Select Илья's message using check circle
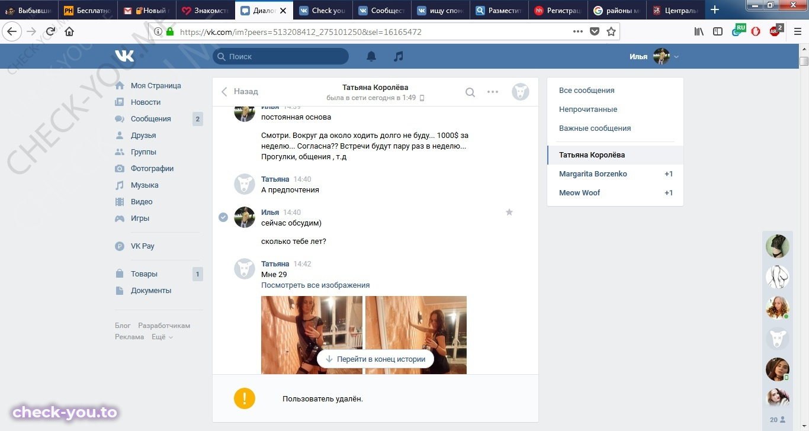809x431 pixels. [223, 217]
